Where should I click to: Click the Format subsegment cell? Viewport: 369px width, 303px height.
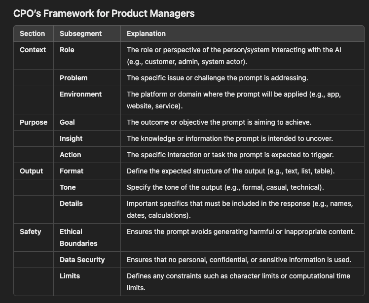point(72,171)
